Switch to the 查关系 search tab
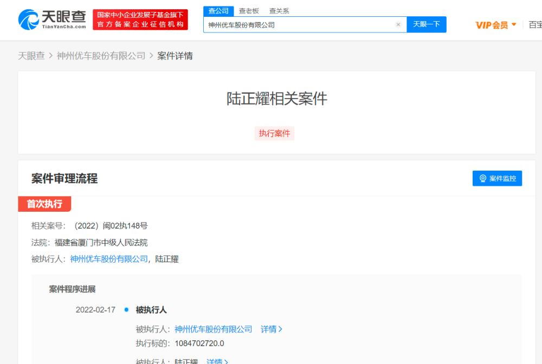 pyautogui.click(x=279, y=11)
